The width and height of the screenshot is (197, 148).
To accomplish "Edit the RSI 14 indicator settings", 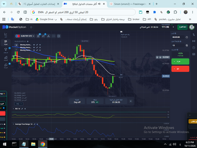I will pos(22,109).
